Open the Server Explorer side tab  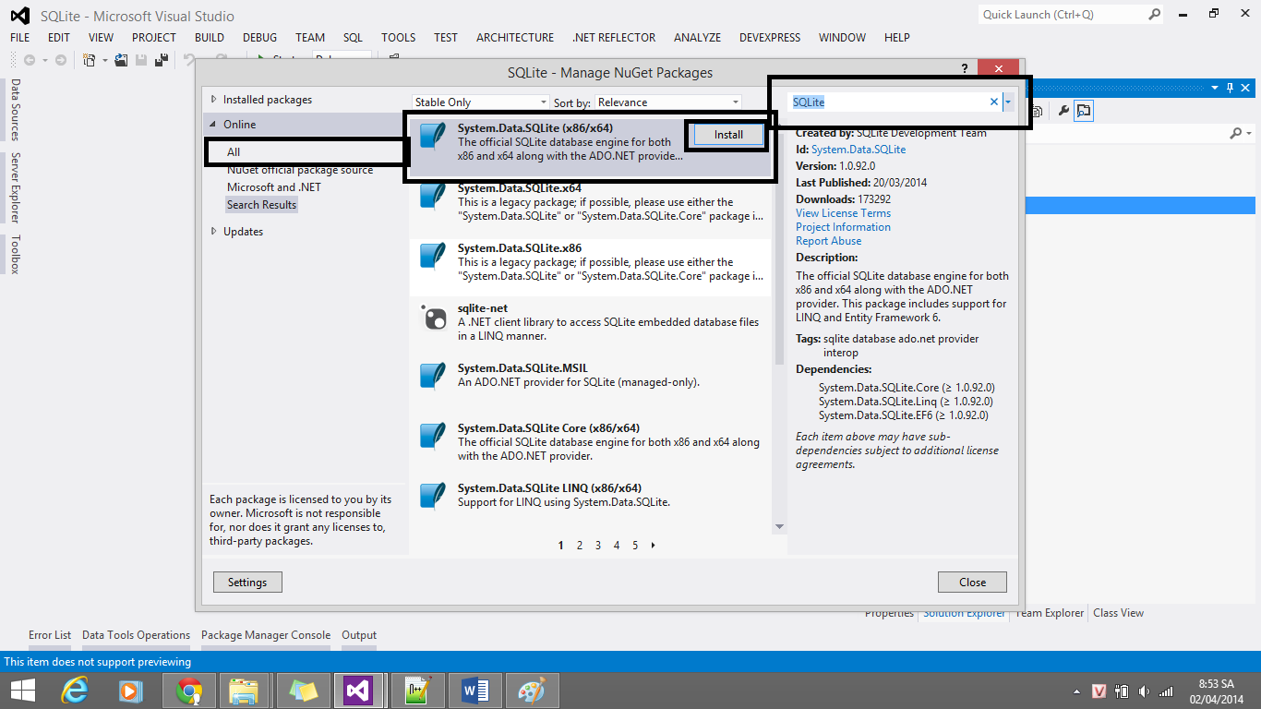(15, 187)
